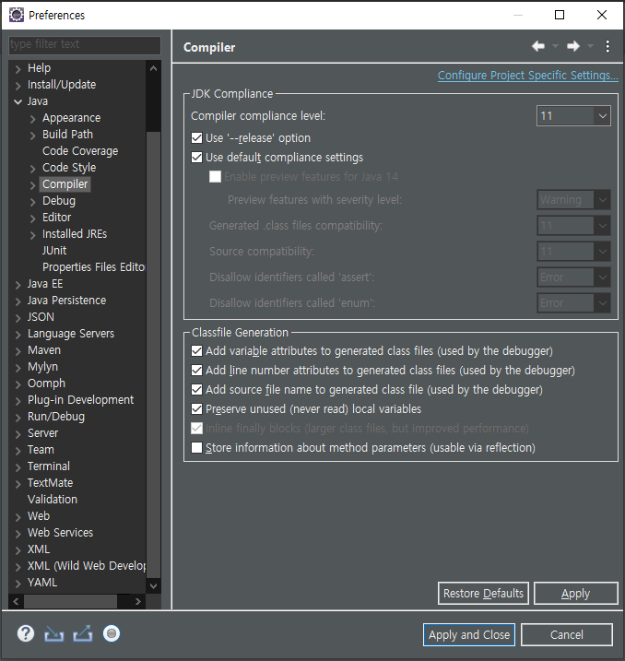
Task: Open the back history dropdown arrow
Action: pyautogui.click(x=555, y=46)
